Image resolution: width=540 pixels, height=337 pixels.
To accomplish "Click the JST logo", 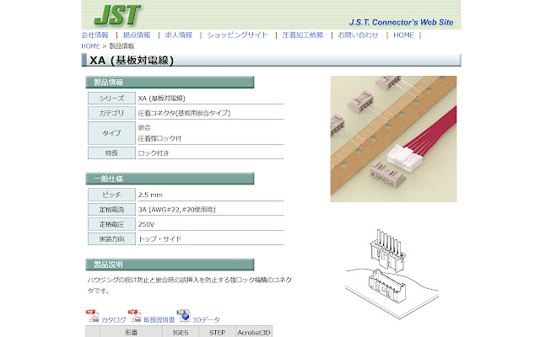I will tap(117, 14).
